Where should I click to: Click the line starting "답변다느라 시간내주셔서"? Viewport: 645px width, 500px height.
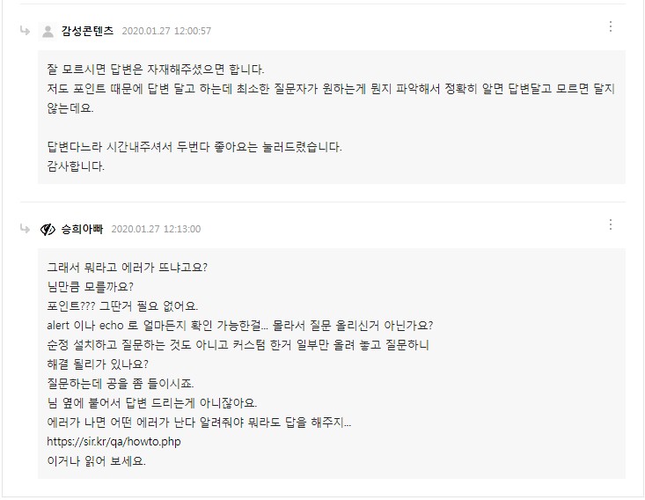[194, 146]
